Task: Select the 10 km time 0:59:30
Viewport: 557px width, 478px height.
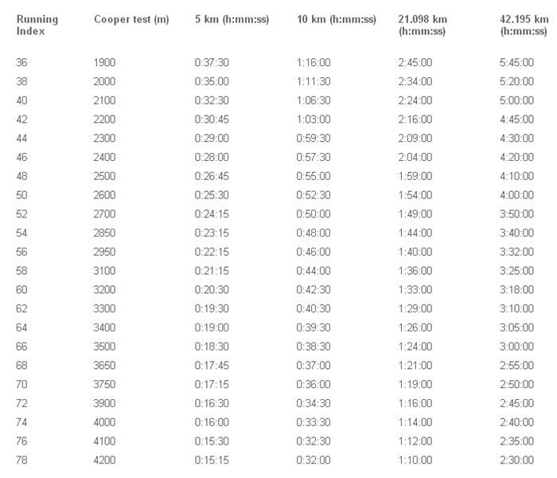Action: coord(314,139)
